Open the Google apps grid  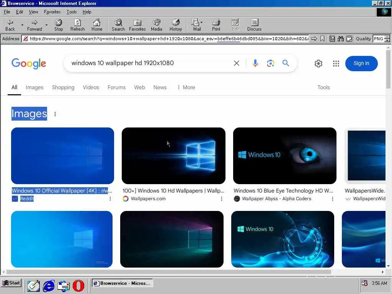tap(336, 64)
